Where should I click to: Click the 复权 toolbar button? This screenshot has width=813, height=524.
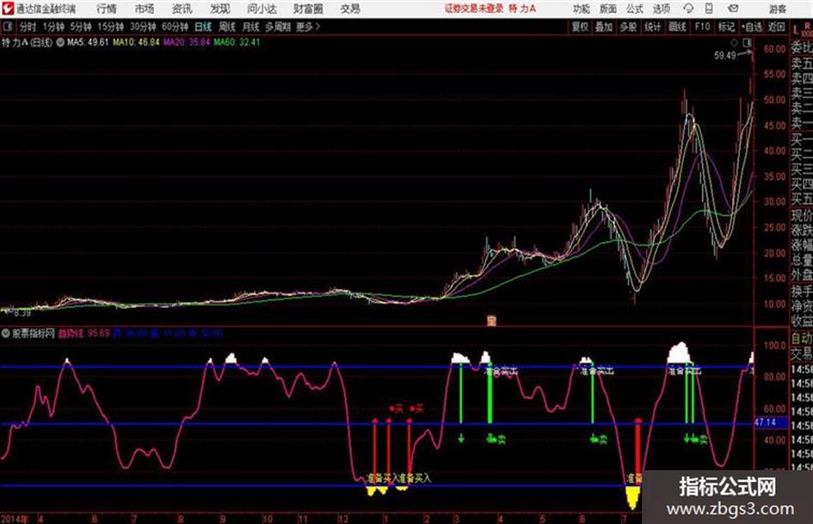coord(580,27)
